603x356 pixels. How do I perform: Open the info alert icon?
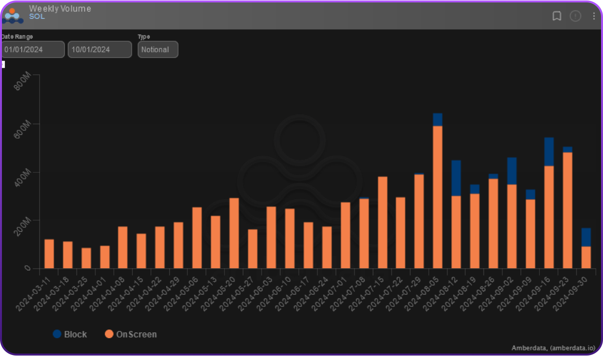click(x=575, y=16)
